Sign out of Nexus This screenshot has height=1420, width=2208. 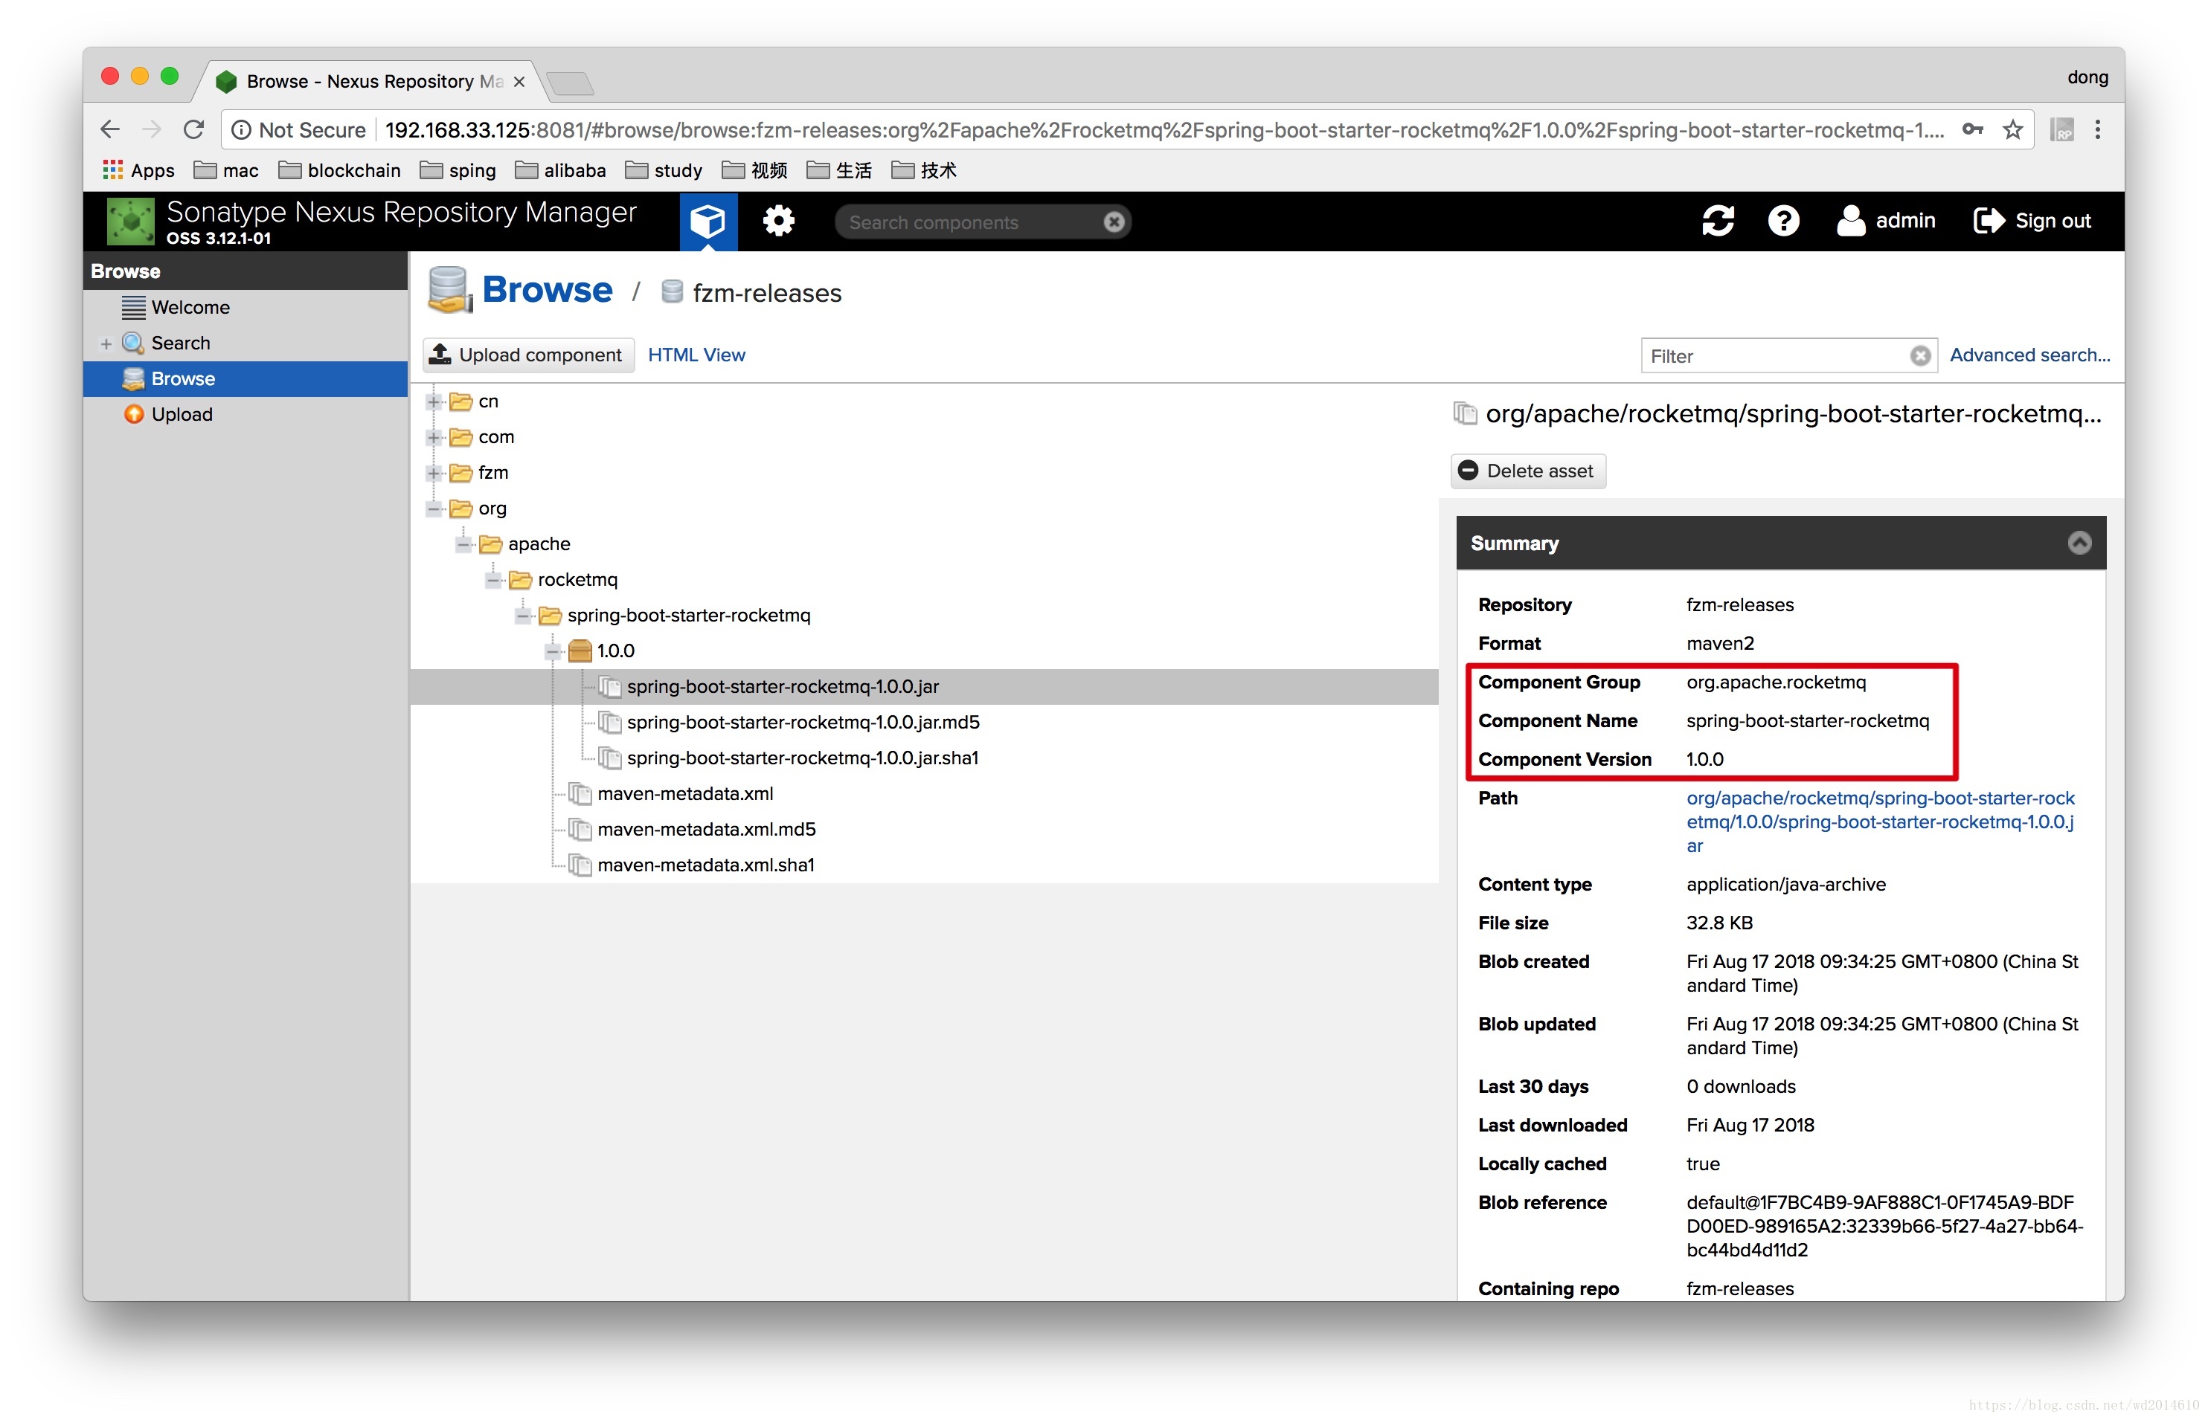[x=2032, y=222]
